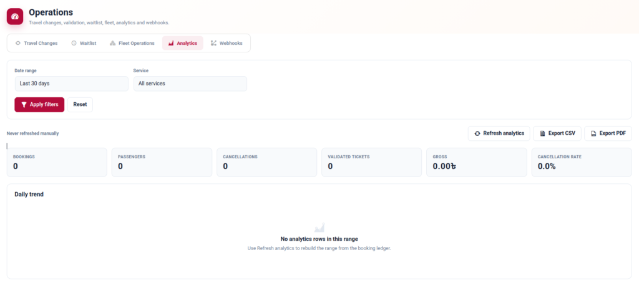Click the empty-state chart icon in Daily trend

[x=319, y=228]
